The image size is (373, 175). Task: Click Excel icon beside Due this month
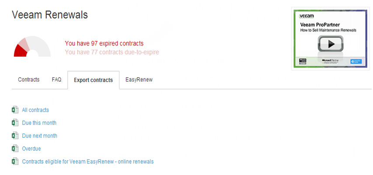15,123
